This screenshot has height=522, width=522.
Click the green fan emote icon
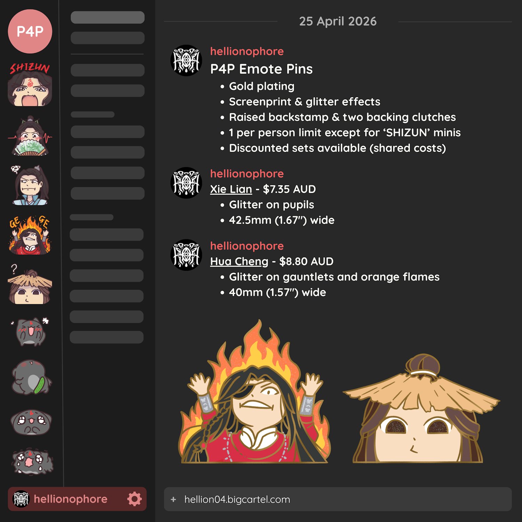tap(30, 136)
